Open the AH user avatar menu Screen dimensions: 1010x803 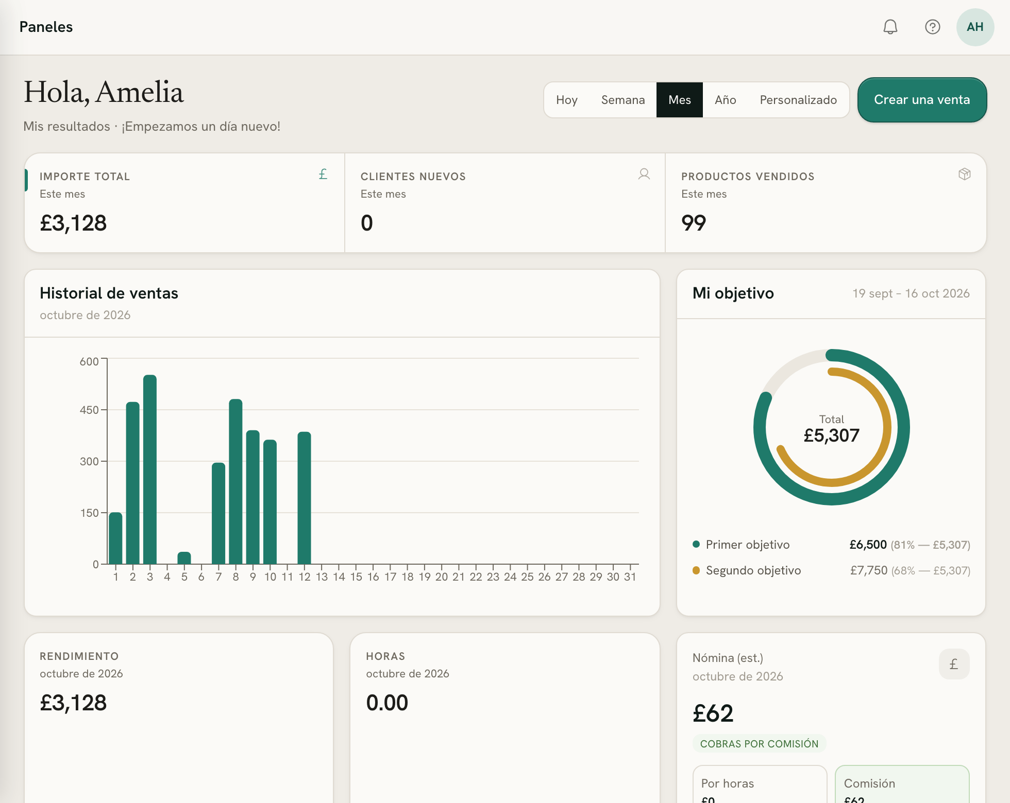[x=975, y=27]
